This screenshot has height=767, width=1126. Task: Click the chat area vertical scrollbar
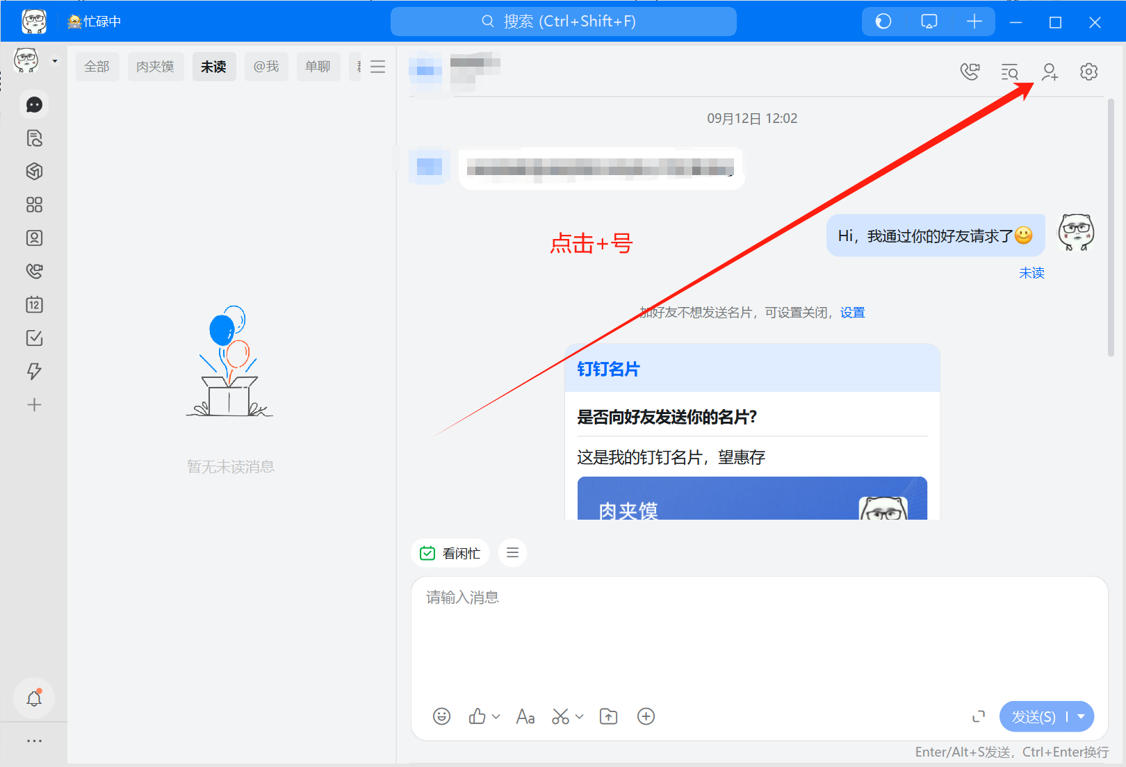point(1111,228)
